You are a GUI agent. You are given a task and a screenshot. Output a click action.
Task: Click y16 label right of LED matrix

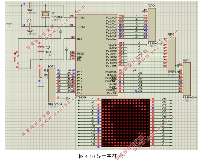164,99
